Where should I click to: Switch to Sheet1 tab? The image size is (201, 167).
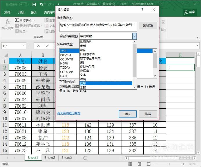33,158
